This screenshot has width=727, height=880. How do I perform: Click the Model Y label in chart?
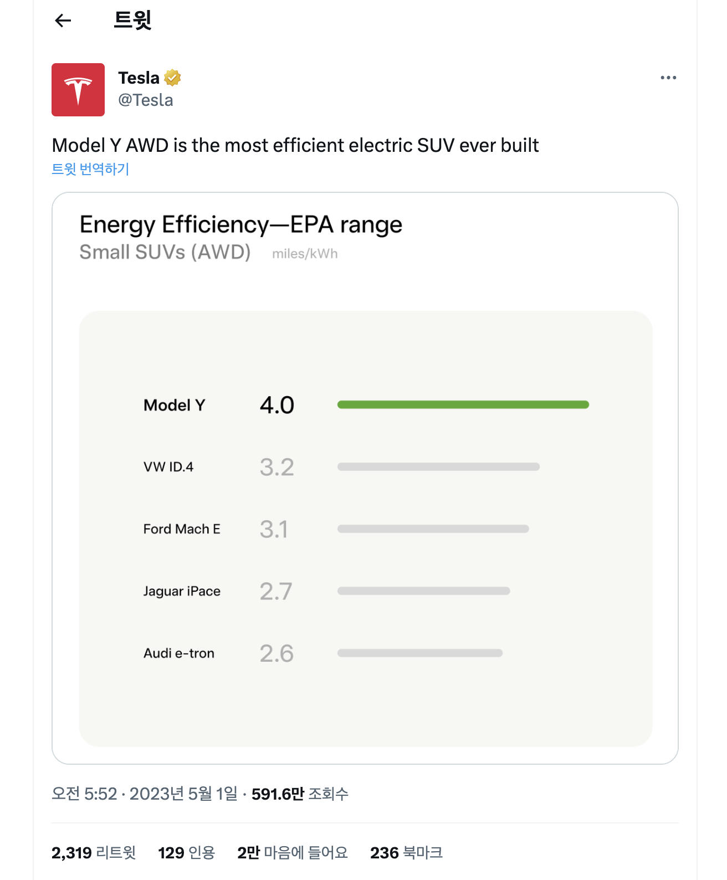click(175, 405)
